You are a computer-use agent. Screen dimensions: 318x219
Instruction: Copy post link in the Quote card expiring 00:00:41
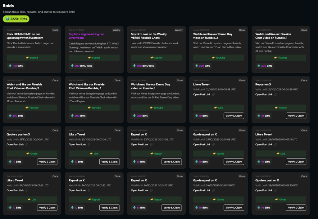pyautogui.click(x=27, y=144)
